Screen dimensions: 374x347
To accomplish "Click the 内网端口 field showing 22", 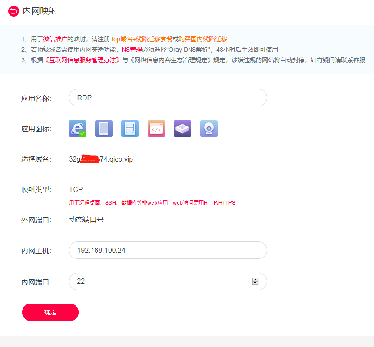I will pyautogui.click(x=161, y=281).
